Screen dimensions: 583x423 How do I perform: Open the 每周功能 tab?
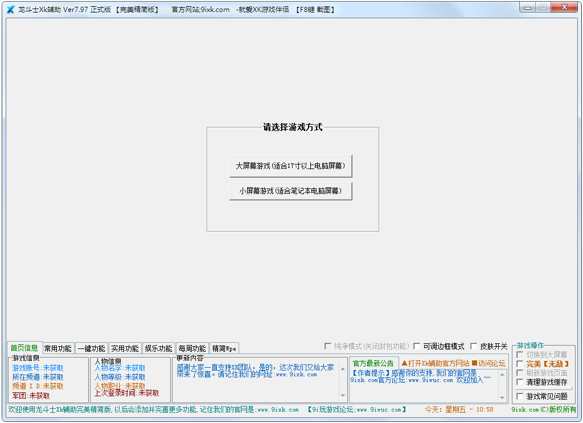tap(191, 348)
